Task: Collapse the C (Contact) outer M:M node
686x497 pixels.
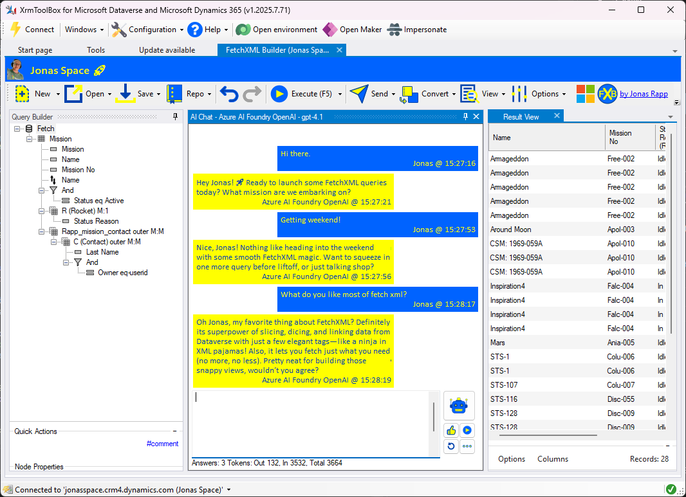Action: coord(54,242)
